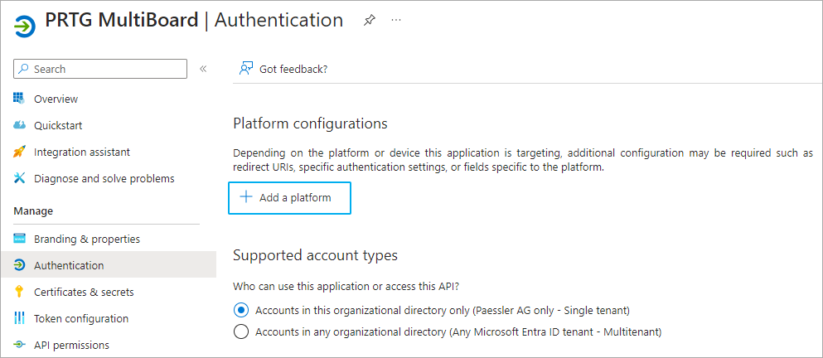Collapse the sidebar with the double chevron
The image size is (823, 358).
point(203,69)
